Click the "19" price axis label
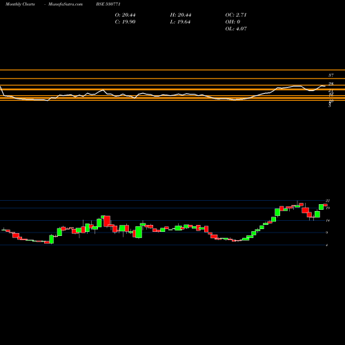Screen dimensions: 345x345 328,208
